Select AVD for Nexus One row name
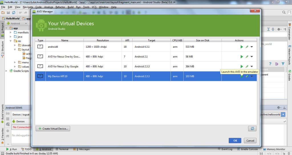Viewport: 292px width, 155px height. (x=64, y=57)
